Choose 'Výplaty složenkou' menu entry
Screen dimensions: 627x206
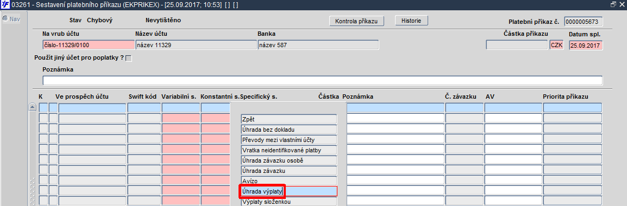pyautogui.click(x=289, y=202)
